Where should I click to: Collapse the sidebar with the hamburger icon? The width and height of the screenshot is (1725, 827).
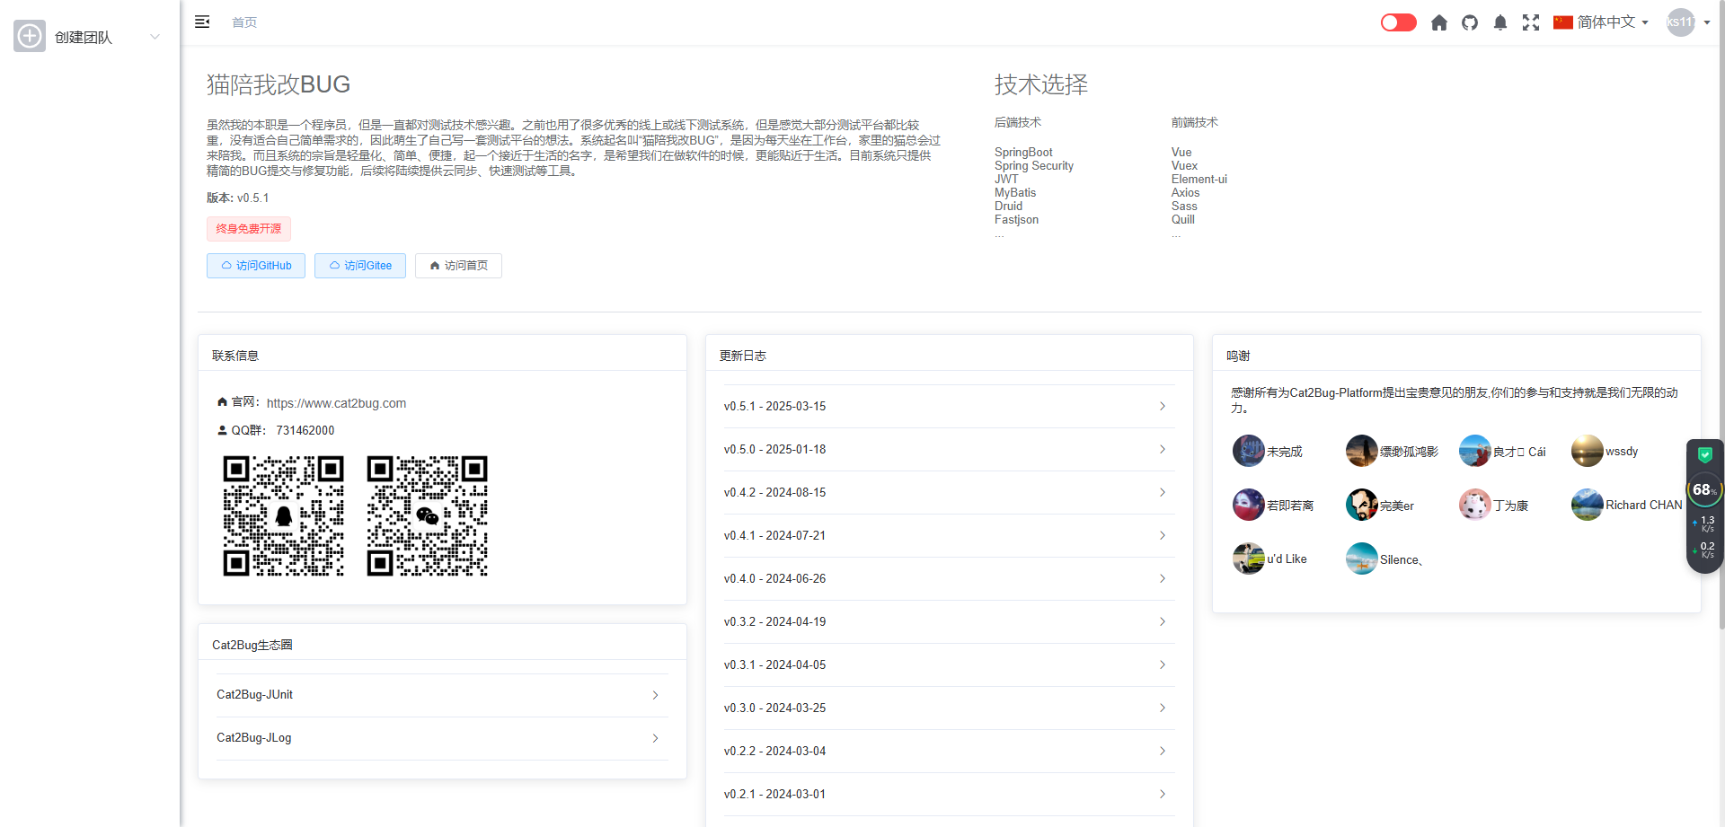(202, 22)
